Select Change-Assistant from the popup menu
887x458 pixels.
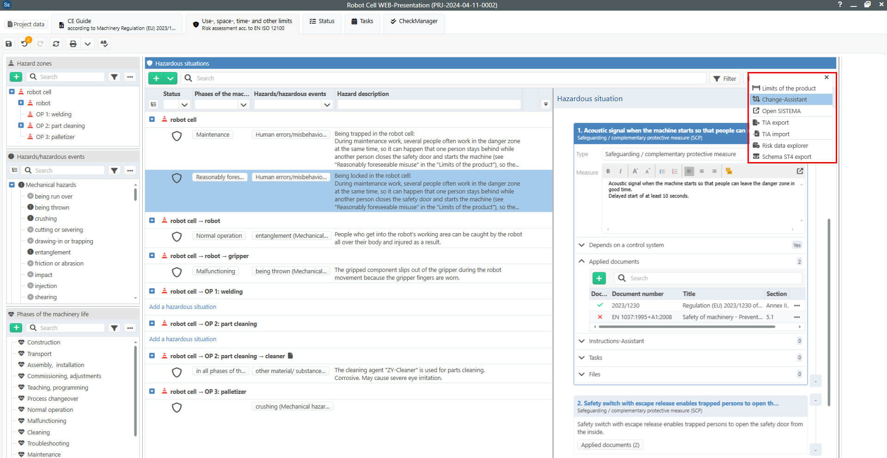[x=791, y=99]
